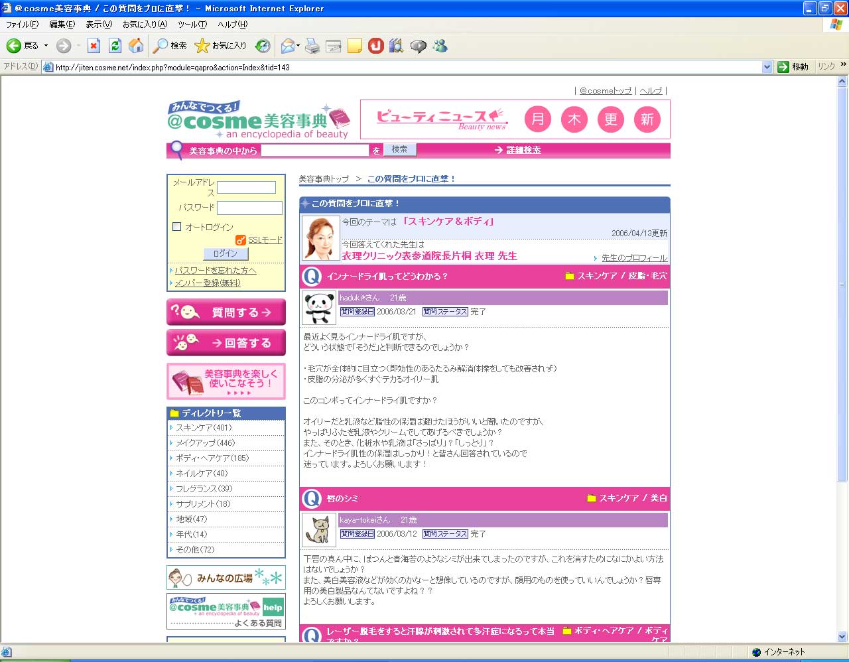The image size is (849, 662).
Task: Click the パスワード input field
Action: [249, 208]
